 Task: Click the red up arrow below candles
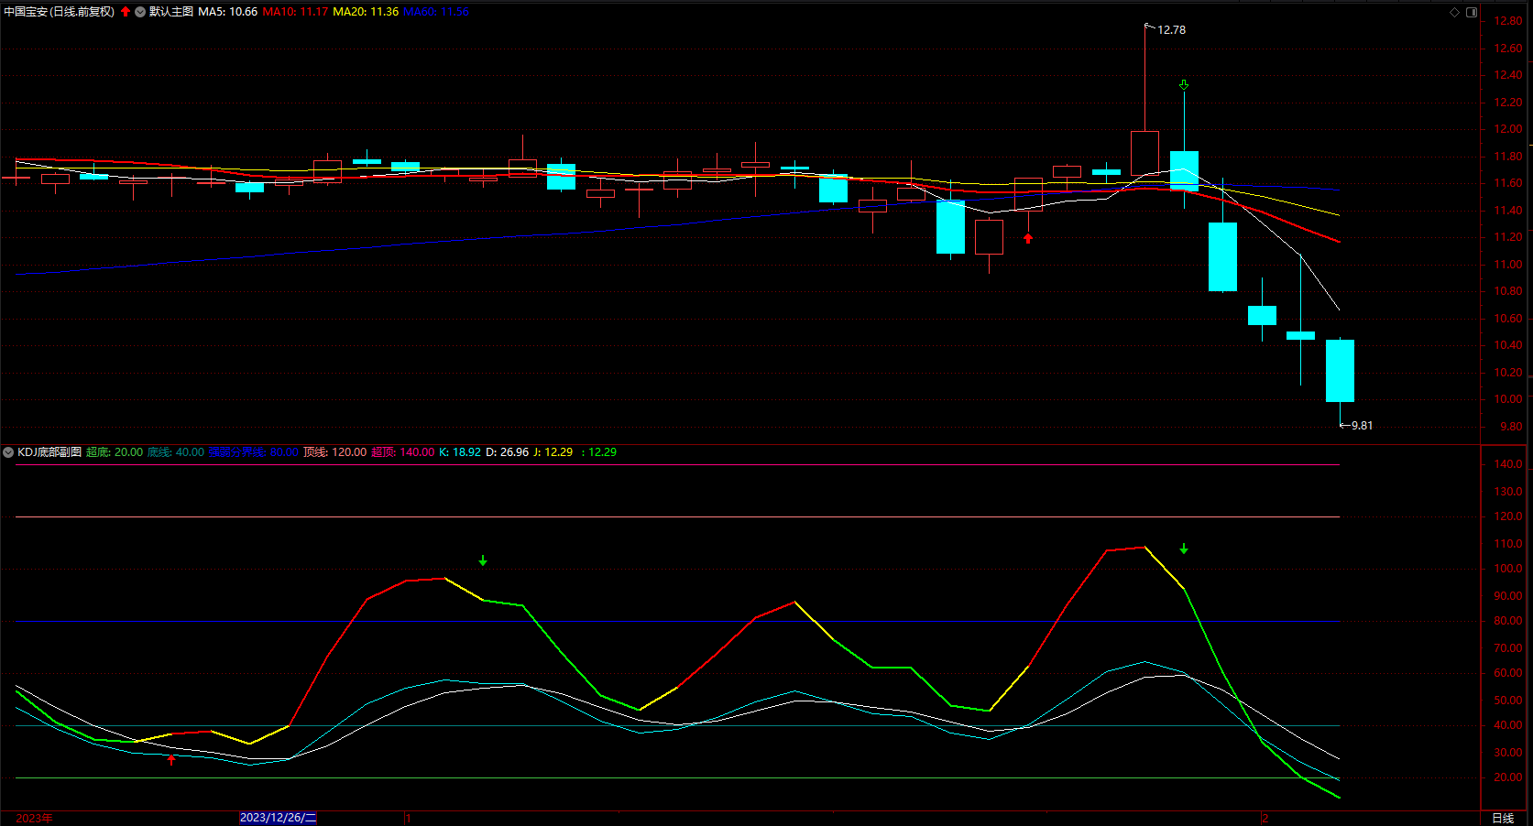click(x=1028, y=238)
